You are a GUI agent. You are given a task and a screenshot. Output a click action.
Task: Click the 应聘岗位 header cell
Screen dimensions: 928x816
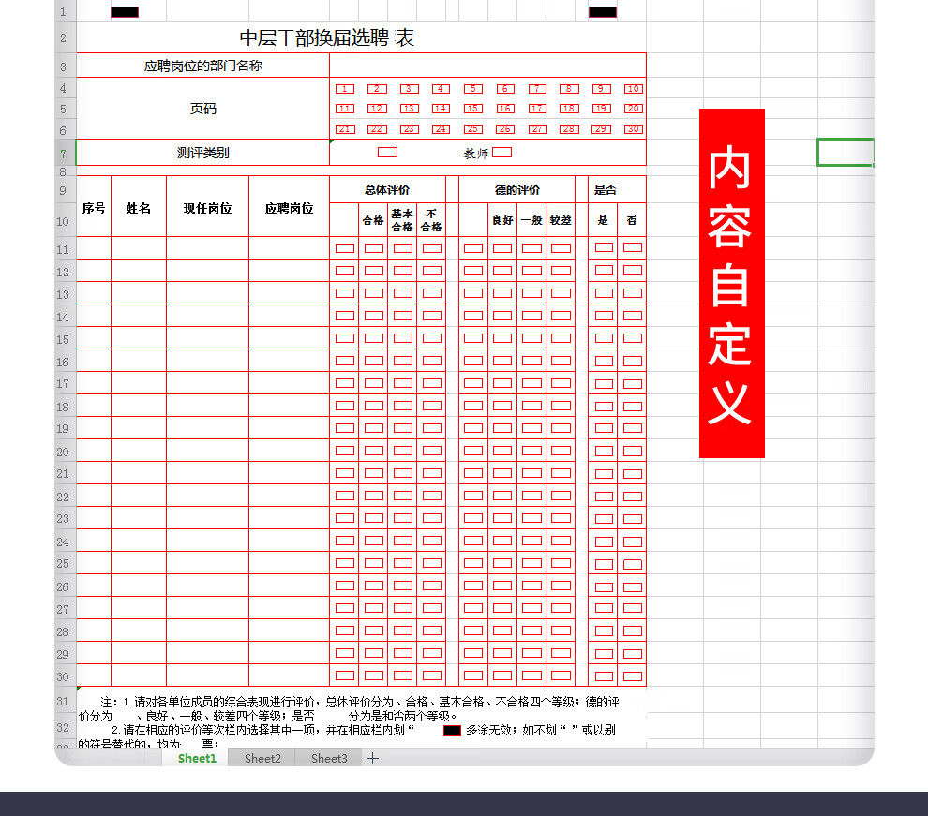pyautogui.click(x=289, y=208)
